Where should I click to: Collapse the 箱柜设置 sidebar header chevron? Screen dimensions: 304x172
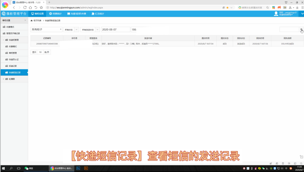tap(25, 20)
